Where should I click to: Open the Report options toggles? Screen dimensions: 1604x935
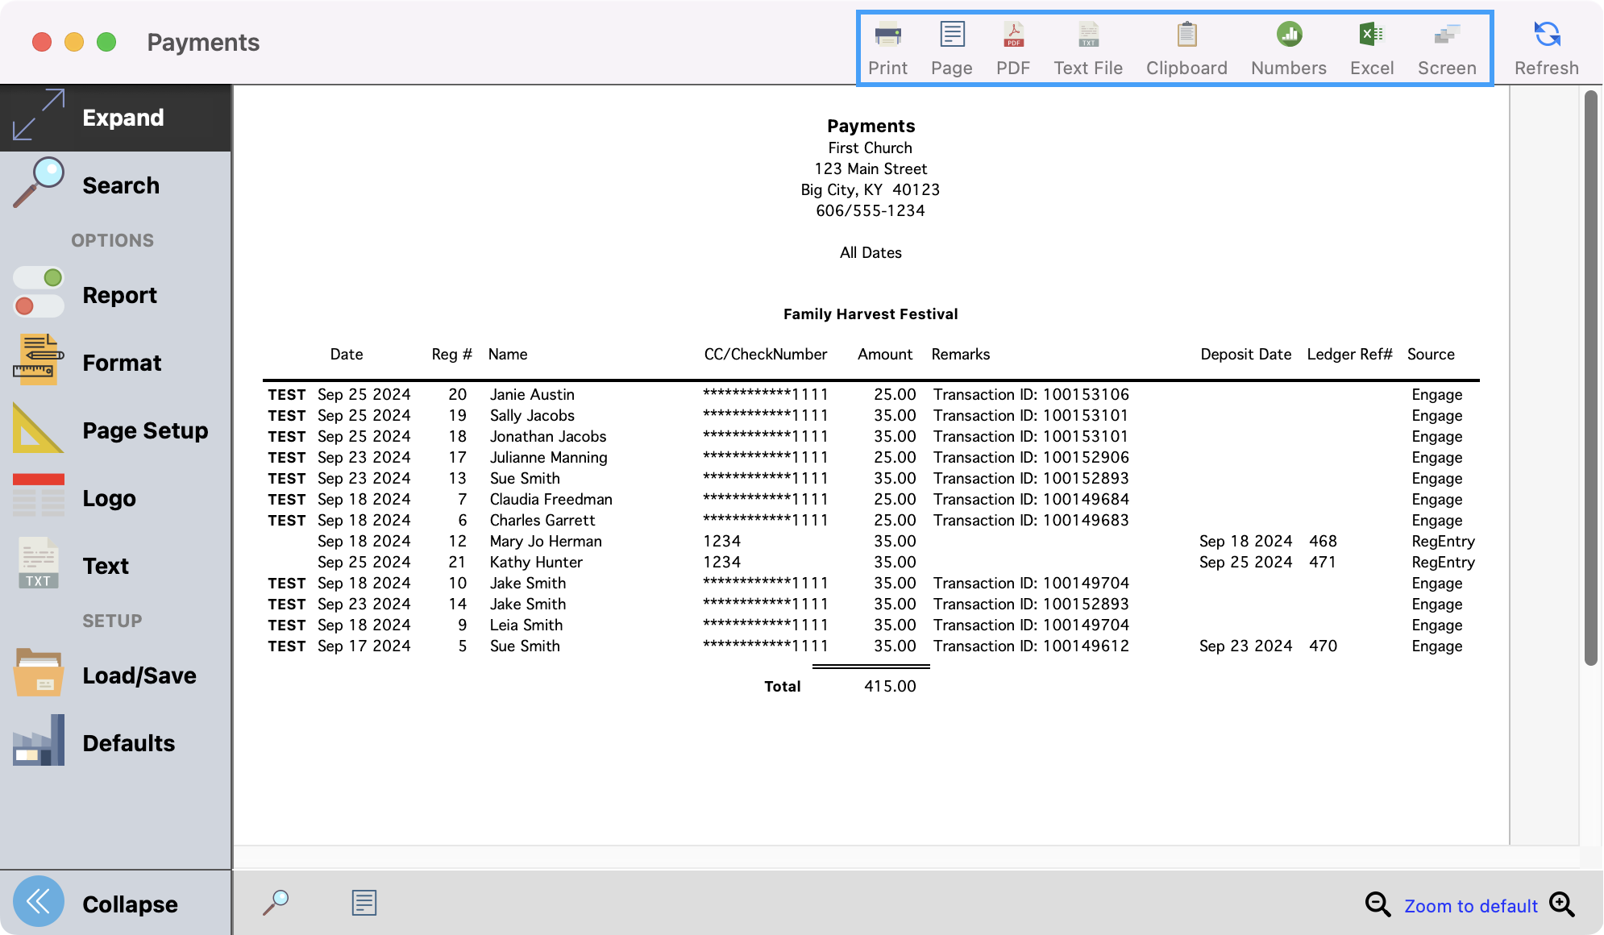(115, 294)
